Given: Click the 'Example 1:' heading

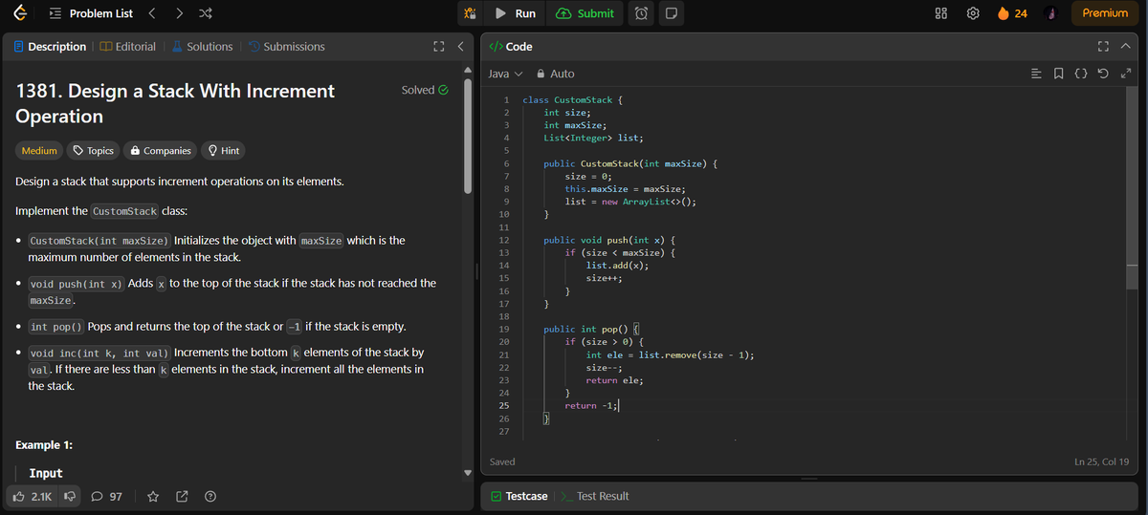Looking at the screenshot, I should coord(45,445).
